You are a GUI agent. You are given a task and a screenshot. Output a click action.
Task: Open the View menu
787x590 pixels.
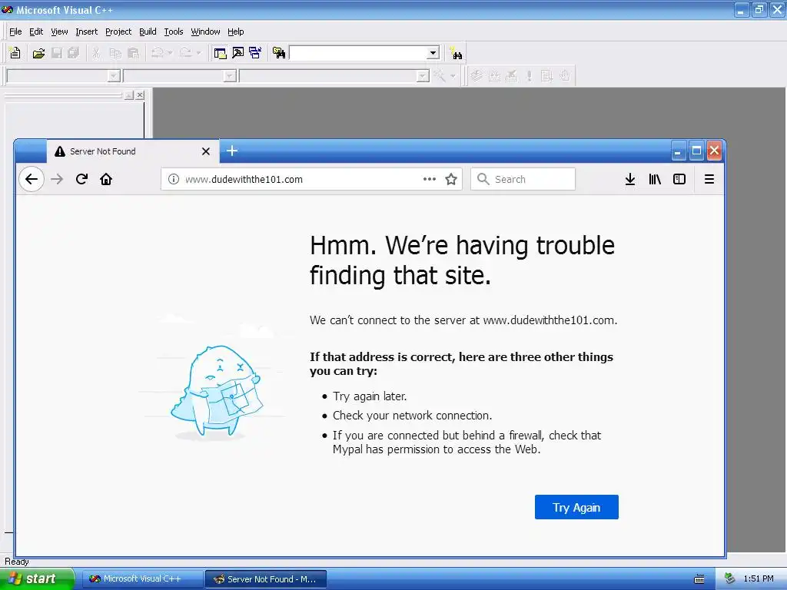click(59, 31)
